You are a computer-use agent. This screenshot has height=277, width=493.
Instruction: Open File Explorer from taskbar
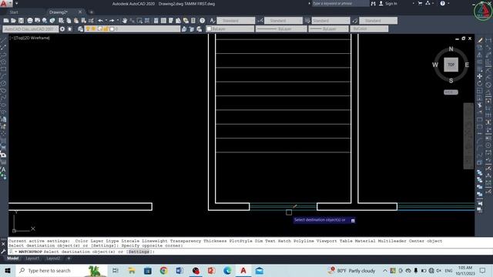click(x=132, y=270)
